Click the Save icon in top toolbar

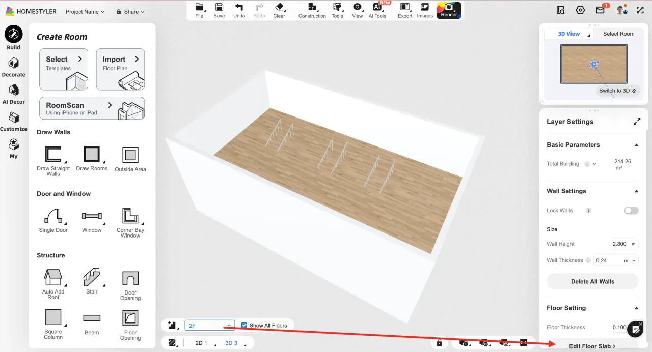(219, 10)
